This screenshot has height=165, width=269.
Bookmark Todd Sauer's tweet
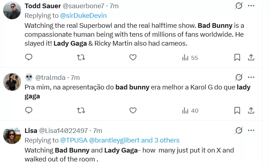237,57
